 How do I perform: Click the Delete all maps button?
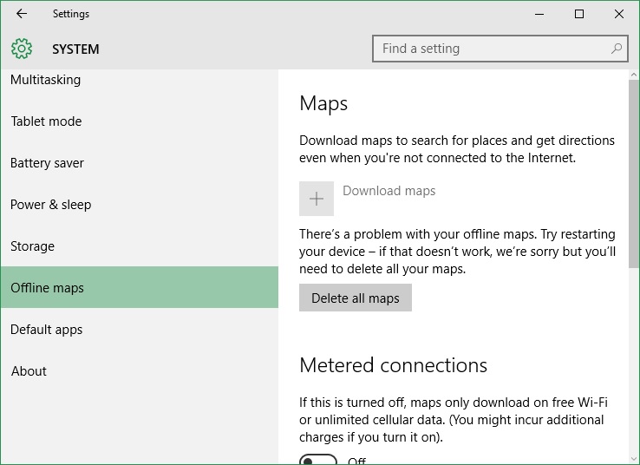(x=356, y=298)
